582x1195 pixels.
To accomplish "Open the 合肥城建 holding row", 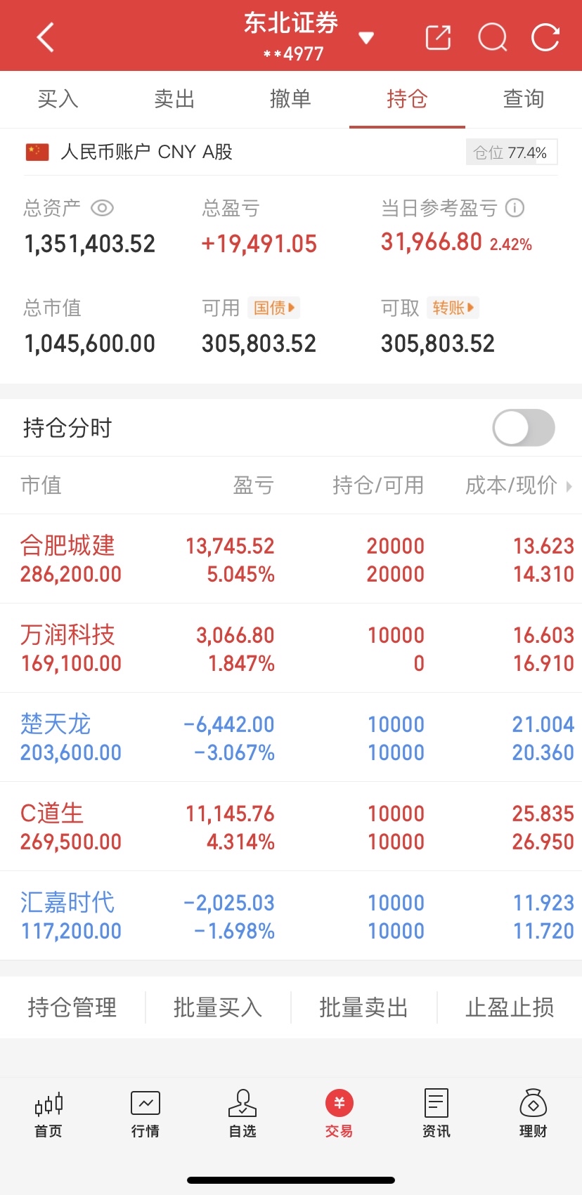I will [291, 559].
